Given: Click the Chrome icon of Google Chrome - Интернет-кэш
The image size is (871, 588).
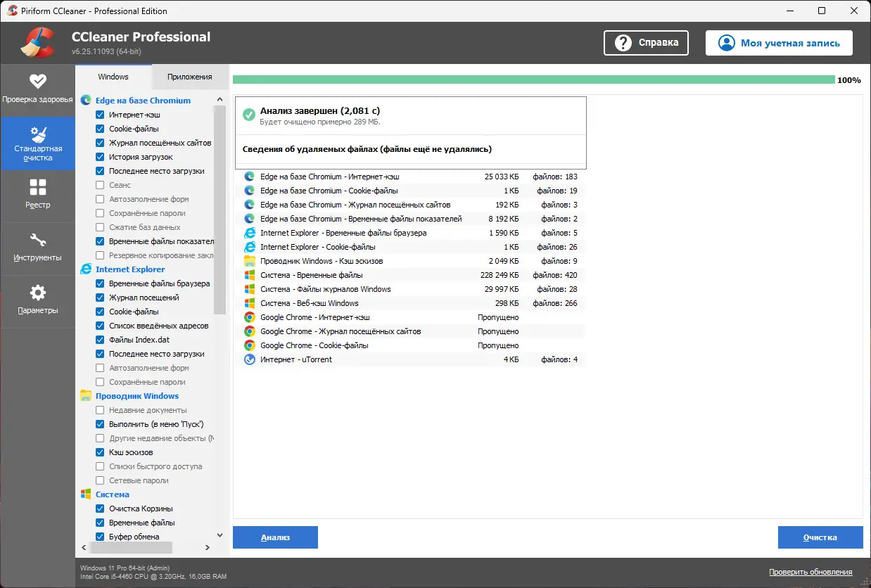Looking at the screenshot, I should pyautogui.click(x=249, y=317).
